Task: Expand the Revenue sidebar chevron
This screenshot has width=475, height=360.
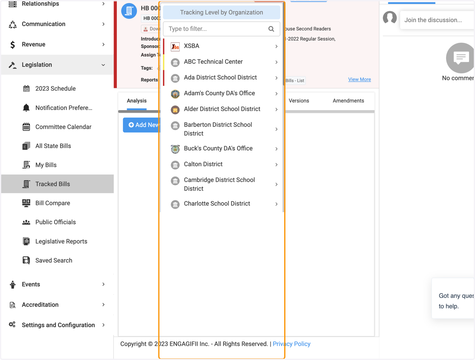Action: (x=103, y=44)
